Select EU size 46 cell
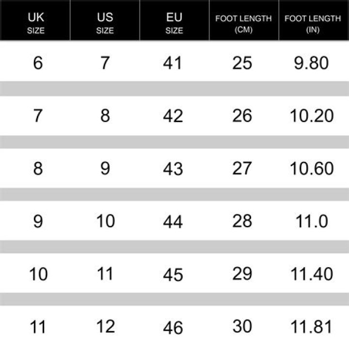 173,328
